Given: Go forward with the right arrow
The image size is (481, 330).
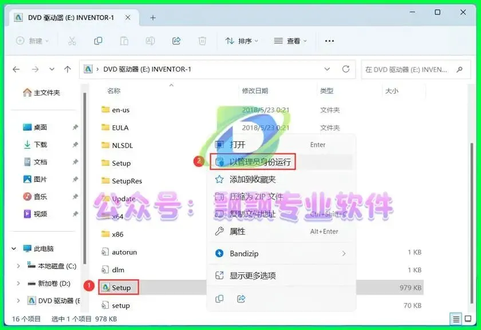Looking at the screenshot, I should 36,70.
